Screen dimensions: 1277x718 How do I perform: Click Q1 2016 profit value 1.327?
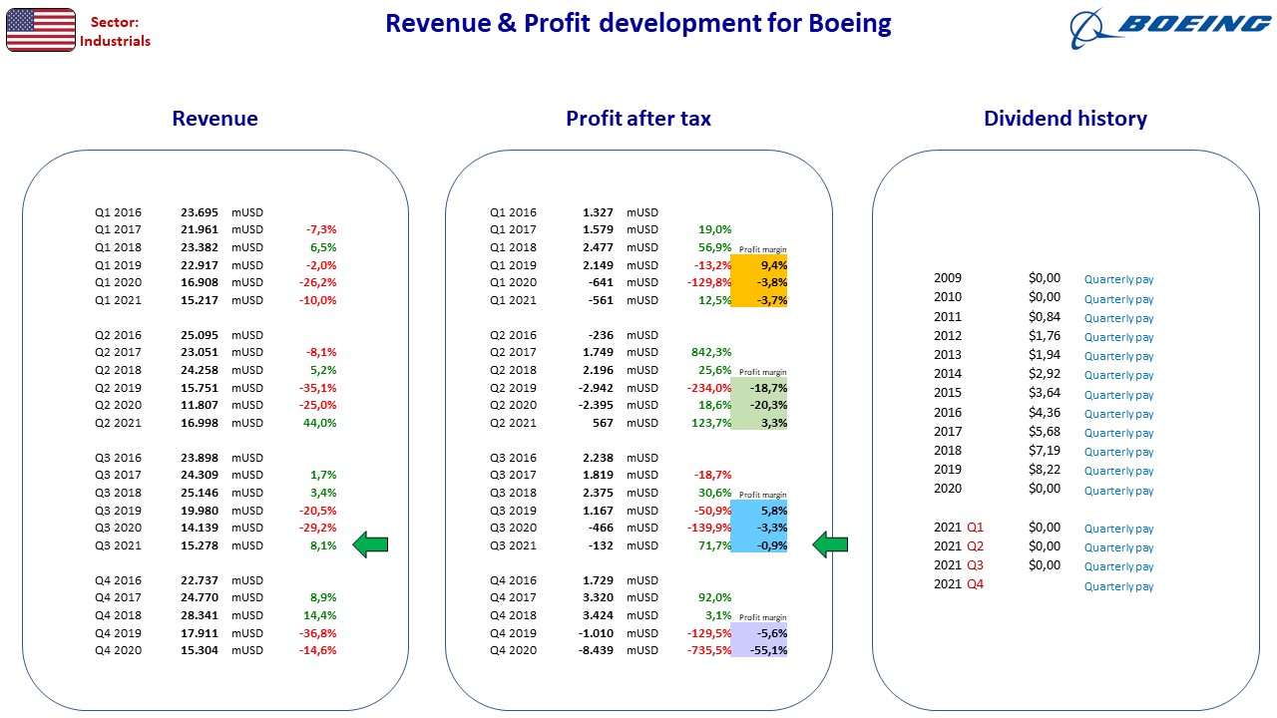597,212
